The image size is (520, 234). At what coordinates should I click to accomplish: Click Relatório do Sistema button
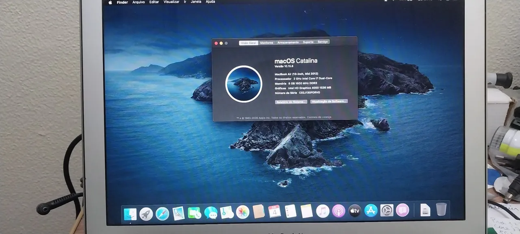point(291,102)
